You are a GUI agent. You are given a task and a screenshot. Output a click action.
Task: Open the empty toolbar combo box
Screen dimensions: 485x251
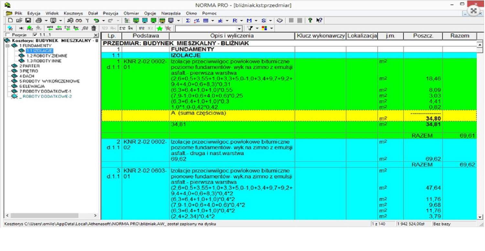click(239, 29)
